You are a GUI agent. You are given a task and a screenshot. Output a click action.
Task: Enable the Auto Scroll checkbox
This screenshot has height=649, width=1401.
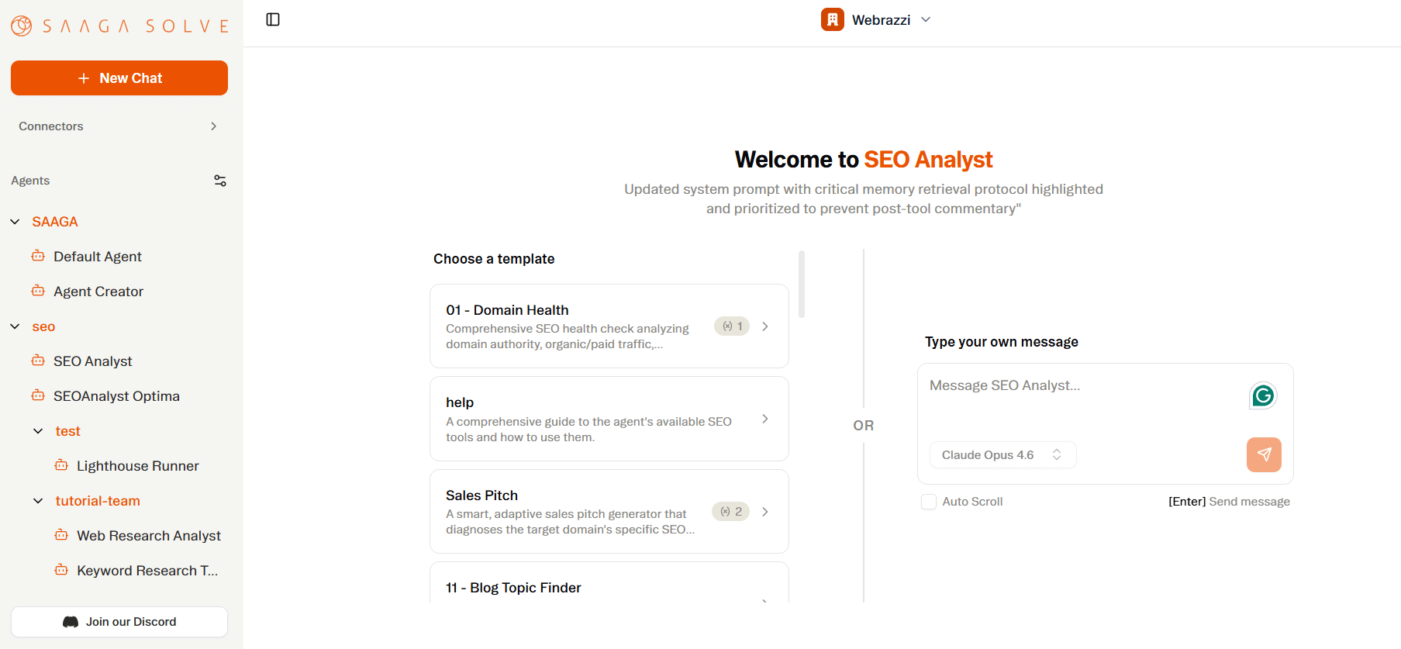tap(929, 502)
